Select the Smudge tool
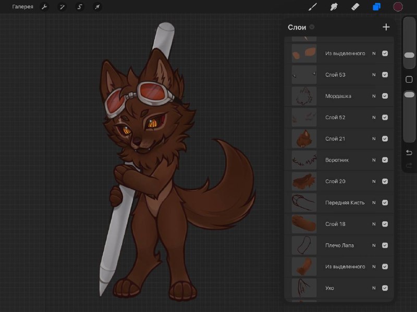This screenshot has height=312, width=417. [334, 7]
